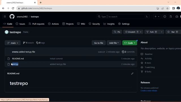Click the browser address bar URL
Image resolution: width=181 pixels, height=102 pixels.
coord(36,8)
